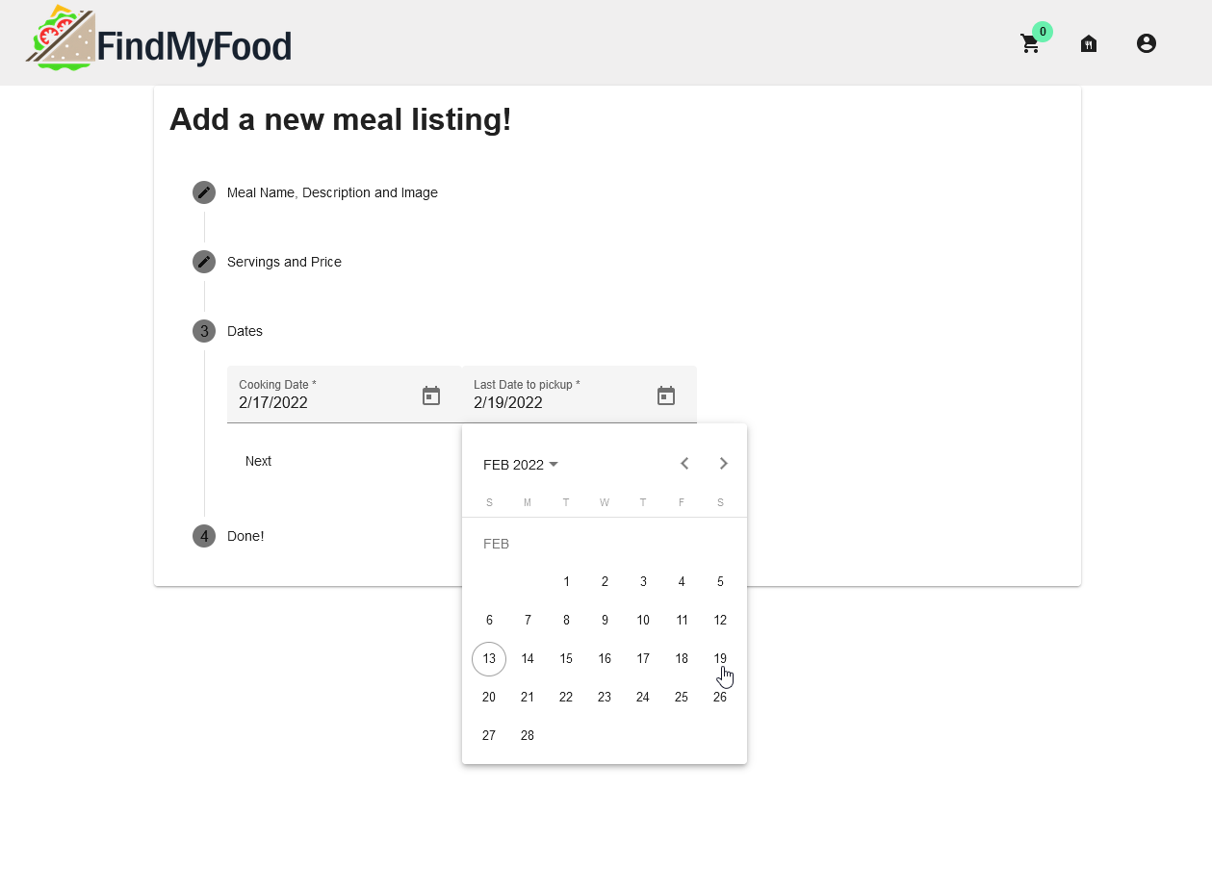The width and height of the screenshot is (1212, 892).
Task: Open the Meal Name, Description and Image step
Action: pos(332,192)
